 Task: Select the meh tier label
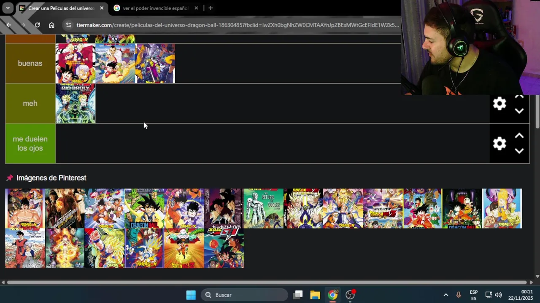point(30,103)
